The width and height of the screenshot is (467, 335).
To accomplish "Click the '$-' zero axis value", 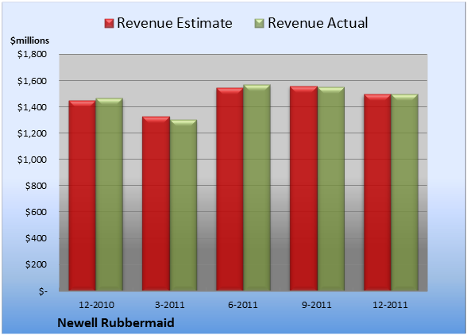I will 43,291.
